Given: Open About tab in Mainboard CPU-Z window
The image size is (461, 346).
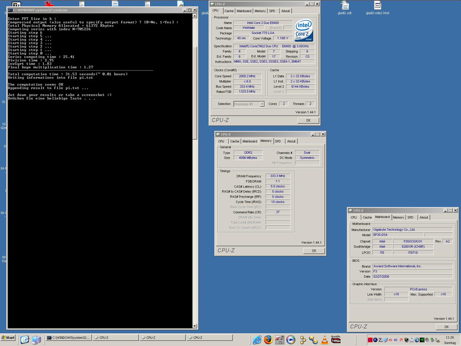Looking at the screenshot, I should coord(424,217).
